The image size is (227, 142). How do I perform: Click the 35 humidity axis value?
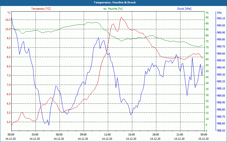pyautogui.click(x=207, y=89)
